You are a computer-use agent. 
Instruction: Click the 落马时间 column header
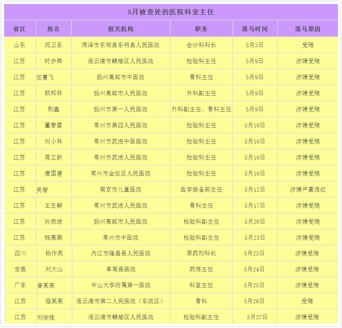(x=255, y=29)
